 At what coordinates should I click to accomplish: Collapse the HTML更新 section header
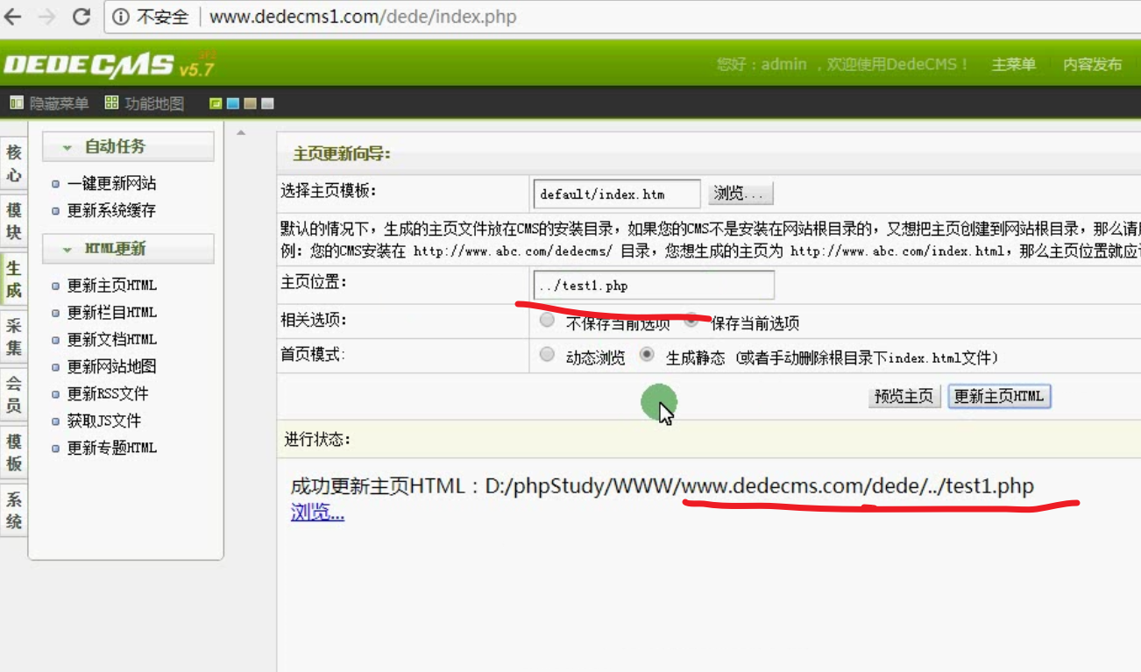129,249
